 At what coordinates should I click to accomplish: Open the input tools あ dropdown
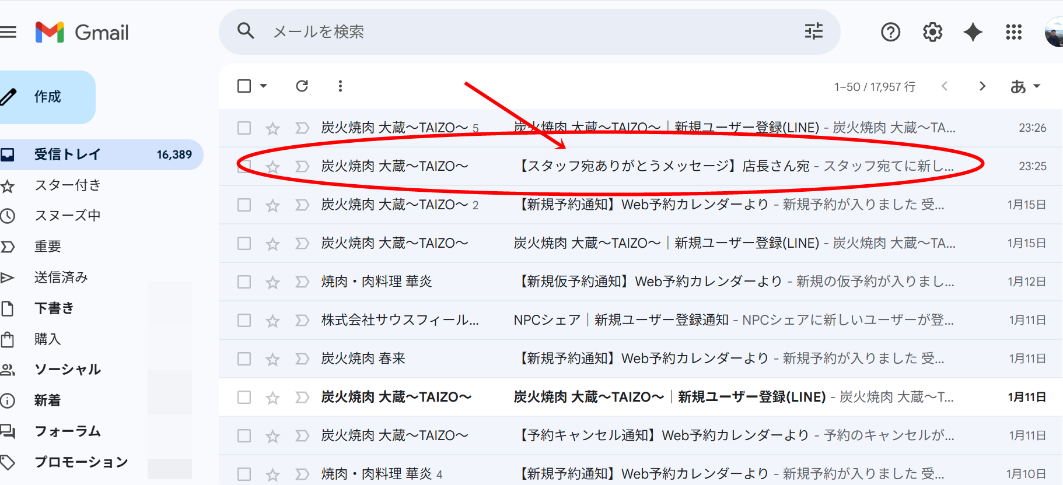(x=1025, y=86)
